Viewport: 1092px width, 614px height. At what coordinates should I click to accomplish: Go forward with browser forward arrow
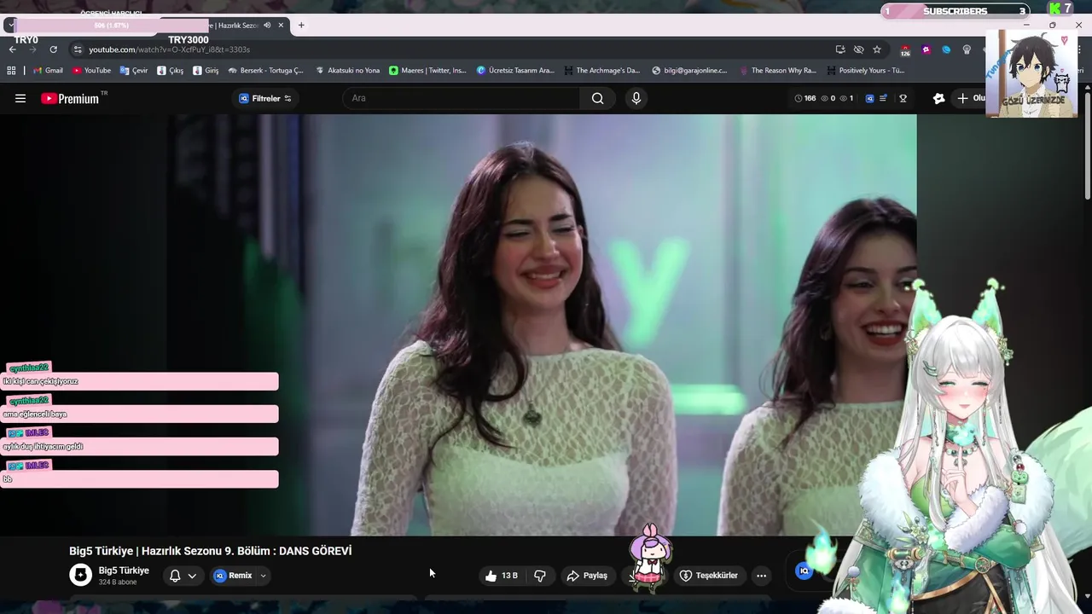[x=32, y=49]
